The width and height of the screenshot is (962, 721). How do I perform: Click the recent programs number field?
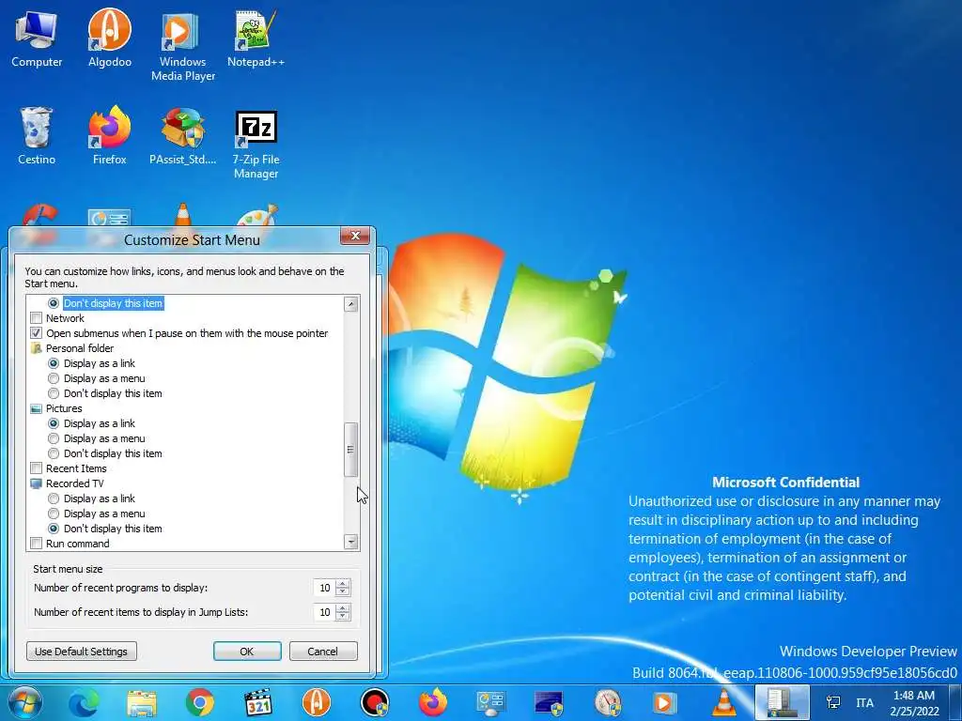click(324, 588)
